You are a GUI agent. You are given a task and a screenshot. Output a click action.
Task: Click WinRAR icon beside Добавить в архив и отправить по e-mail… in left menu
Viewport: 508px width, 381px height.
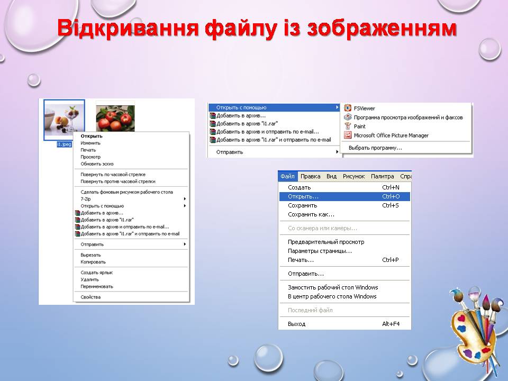click(77, 226)
